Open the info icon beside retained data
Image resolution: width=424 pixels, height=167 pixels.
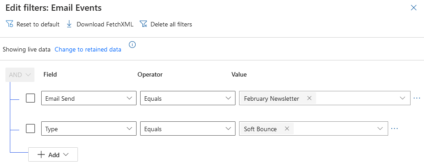[132, 45]
